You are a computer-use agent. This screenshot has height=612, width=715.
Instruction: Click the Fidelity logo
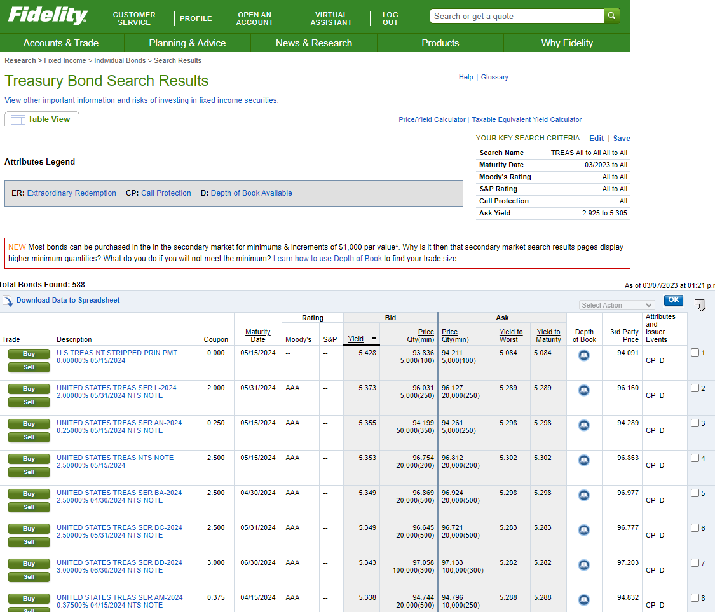click(x=48, y=15)
